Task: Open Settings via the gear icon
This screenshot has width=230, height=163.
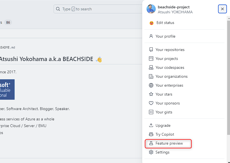Action: pos(151,152)
